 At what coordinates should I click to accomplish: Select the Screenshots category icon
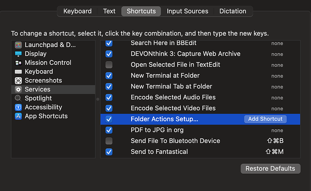coord(18,81)
